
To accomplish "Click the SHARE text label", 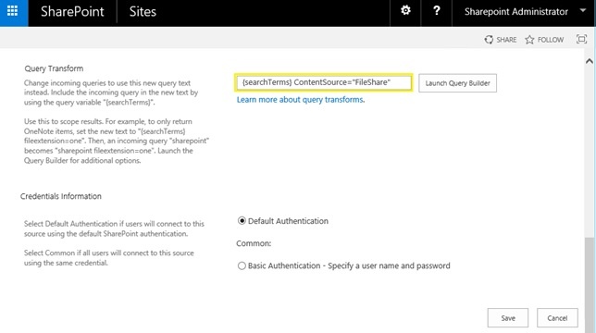I will point(506,40).
